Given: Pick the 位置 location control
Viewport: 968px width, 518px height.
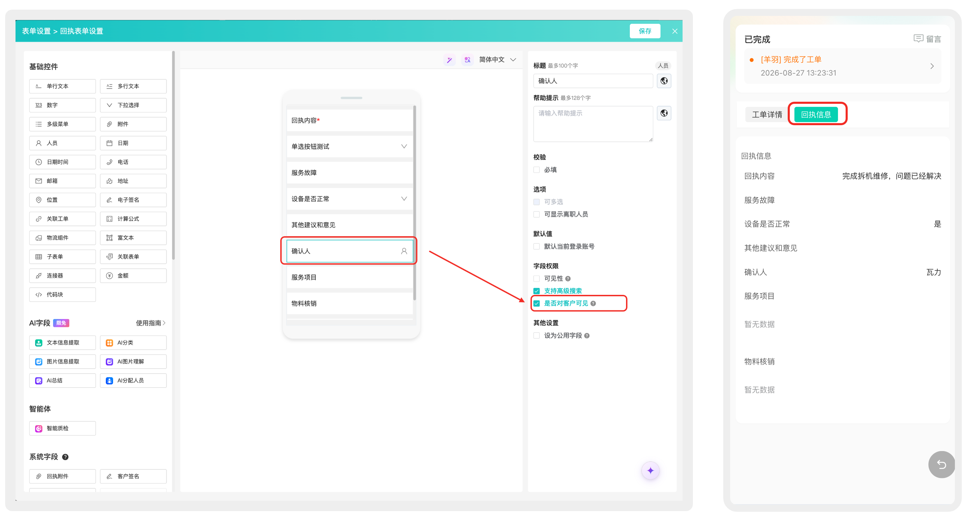Looking at the screenshot, I should click(62, 200).
